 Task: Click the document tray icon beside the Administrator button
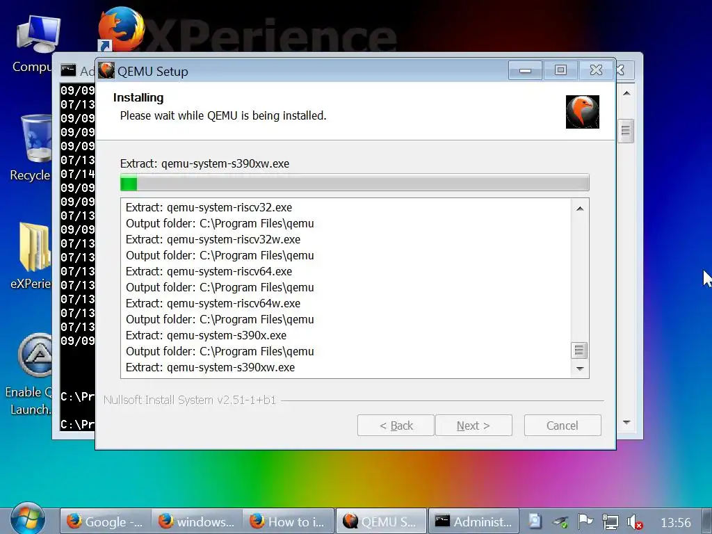click(x=535, y=521)
